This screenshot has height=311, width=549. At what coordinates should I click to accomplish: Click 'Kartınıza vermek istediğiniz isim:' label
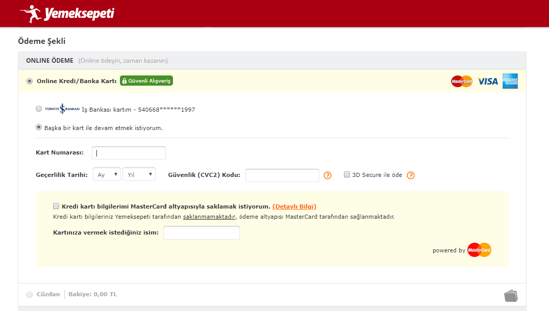point(106,232)
